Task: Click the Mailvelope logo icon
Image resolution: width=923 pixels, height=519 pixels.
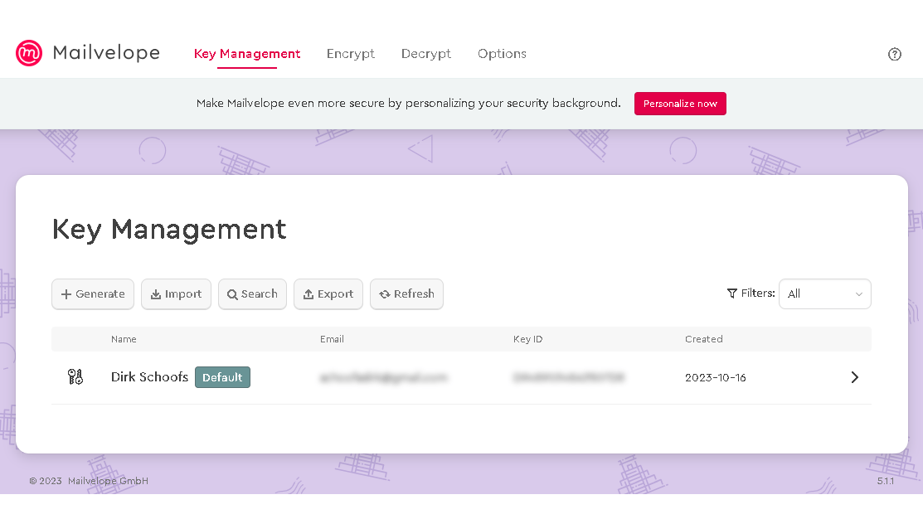Action: pyautogui.click(x=29, y=53)
